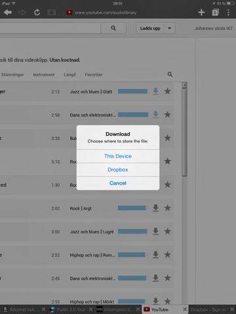The image size is (236, 314).
Task: Favorite the 3:10 track with the star
Action: pyautogui.click(x=168, y=161)
